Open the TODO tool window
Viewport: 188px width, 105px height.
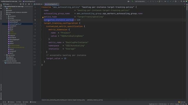19,102
